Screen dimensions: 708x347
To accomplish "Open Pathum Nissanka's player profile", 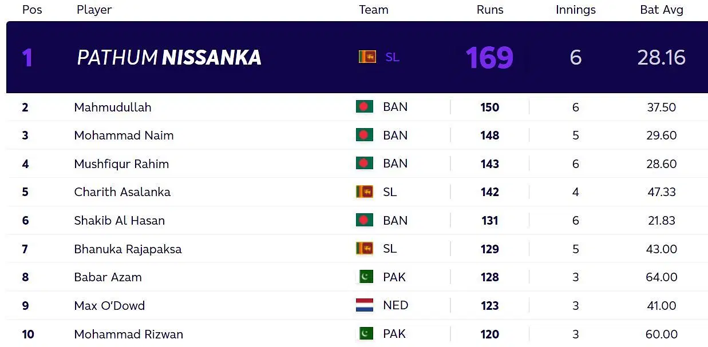I will [169, 57].
